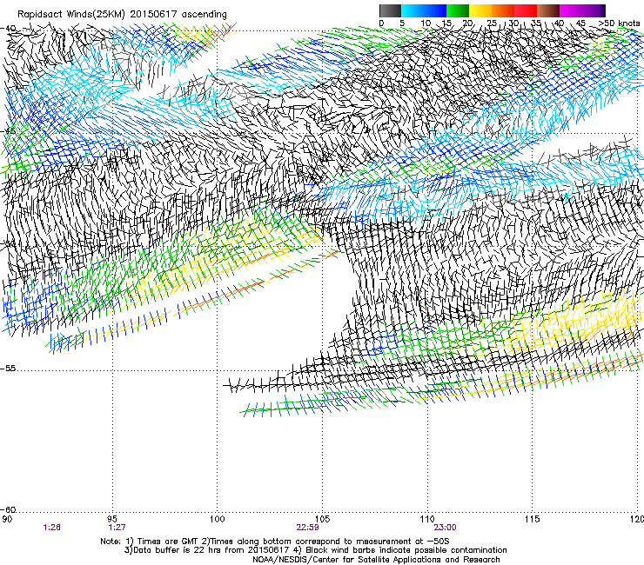Screen dimensions: 644x565
Task: Click the brown 35-40 knots legend segment
Action: pos(548,10)
